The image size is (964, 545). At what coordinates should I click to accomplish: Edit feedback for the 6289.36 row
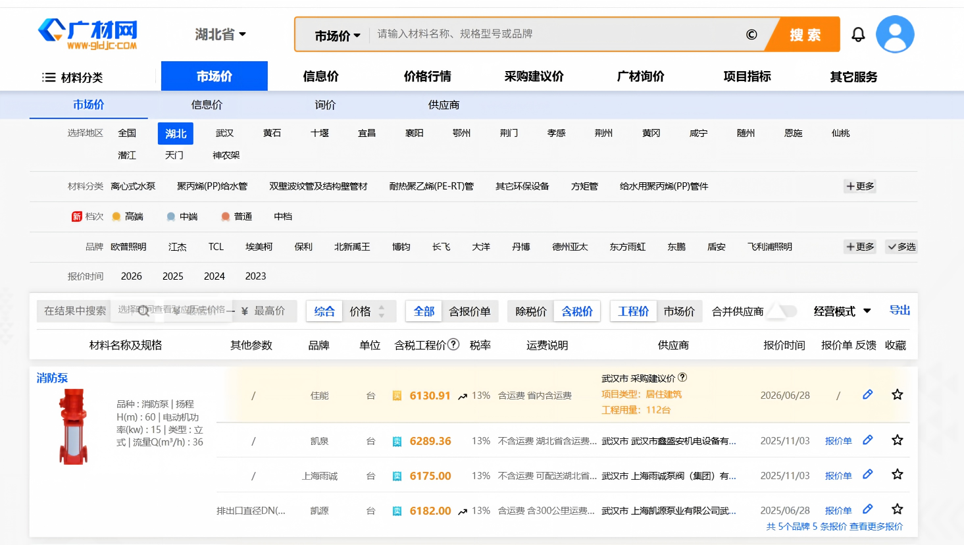(x=868, y=440)
